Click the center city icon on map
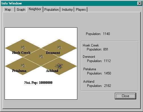Viewport: 143px width, 112px height. tap(41, 56)
